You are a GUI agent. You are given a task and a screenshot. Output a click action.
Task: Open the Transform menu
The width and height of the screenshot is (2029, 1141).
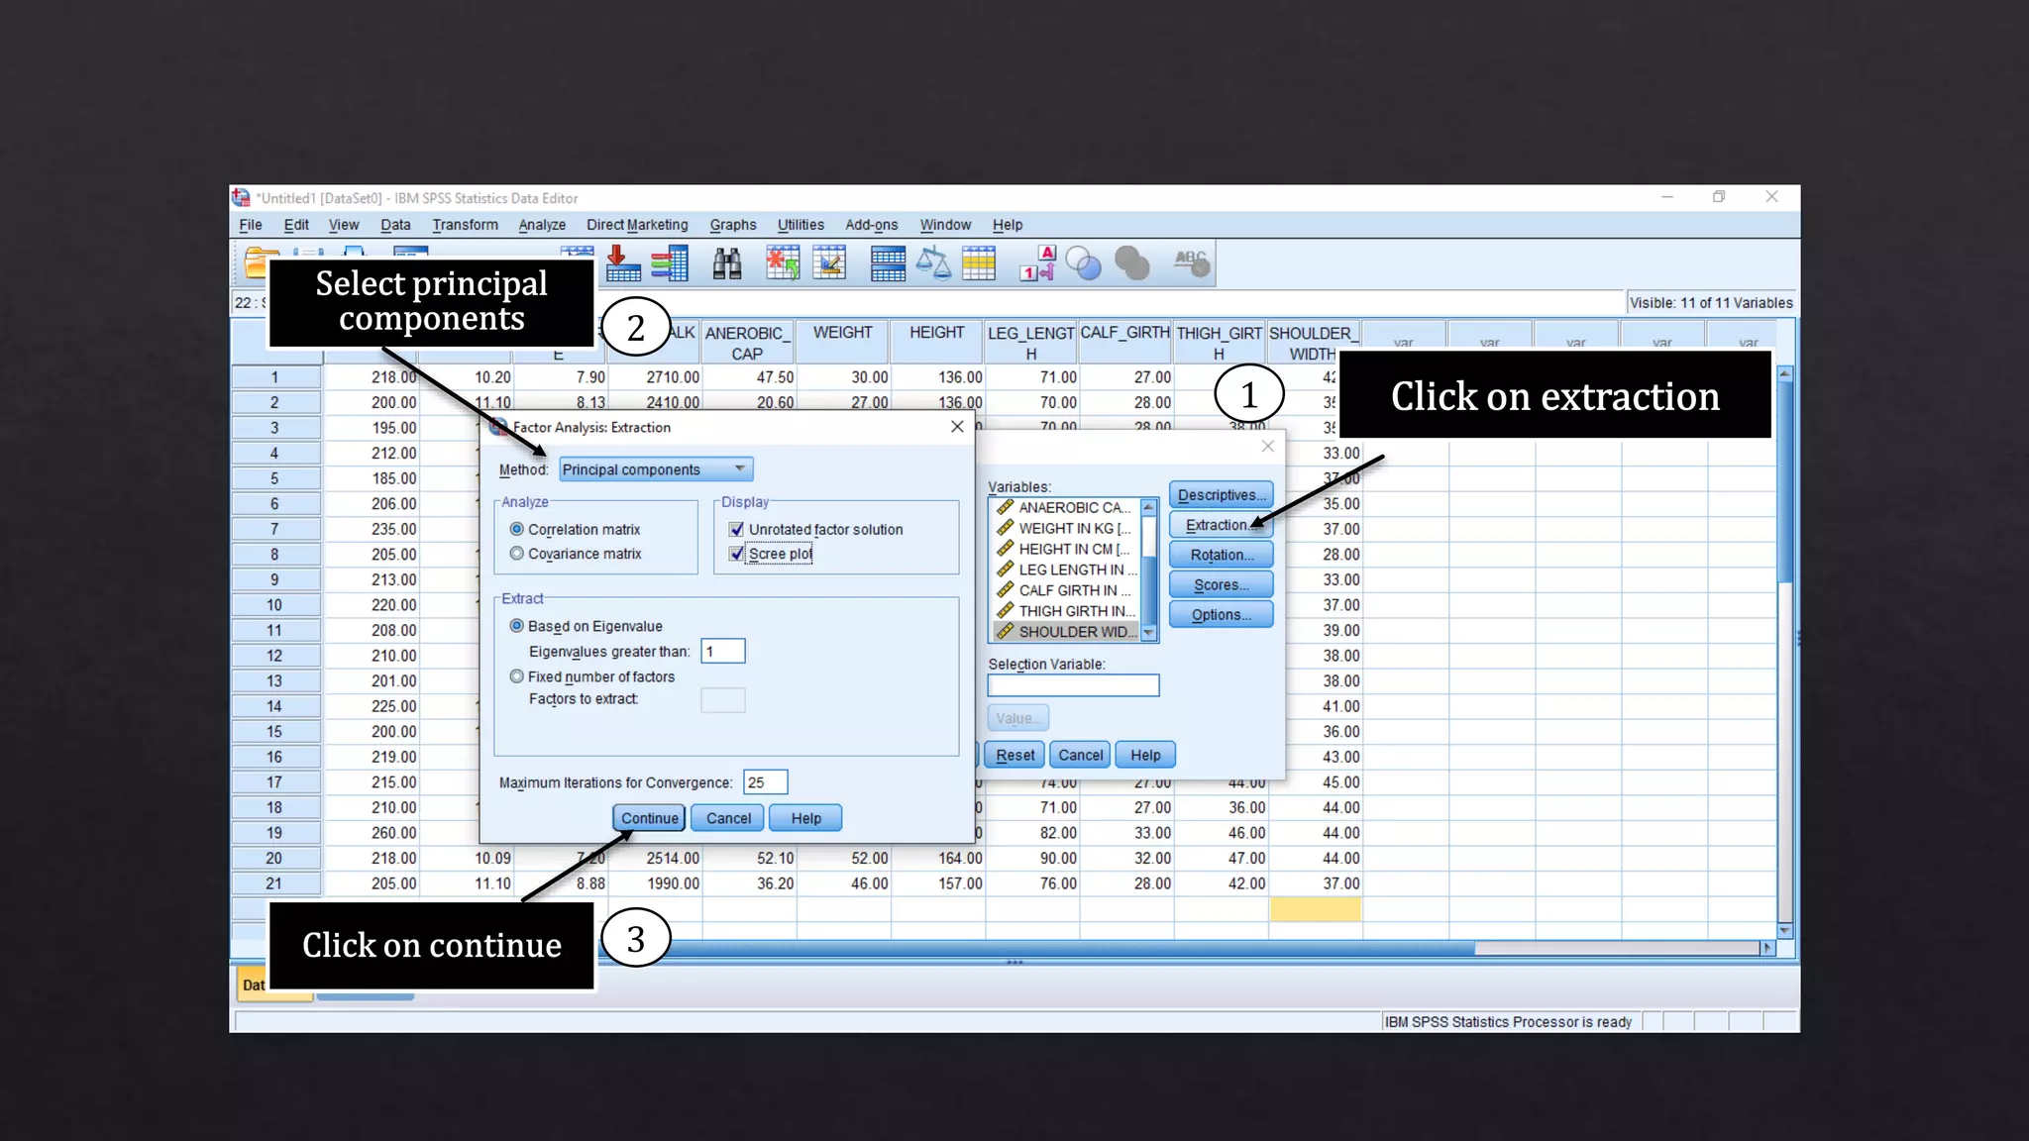click(465, 225)
